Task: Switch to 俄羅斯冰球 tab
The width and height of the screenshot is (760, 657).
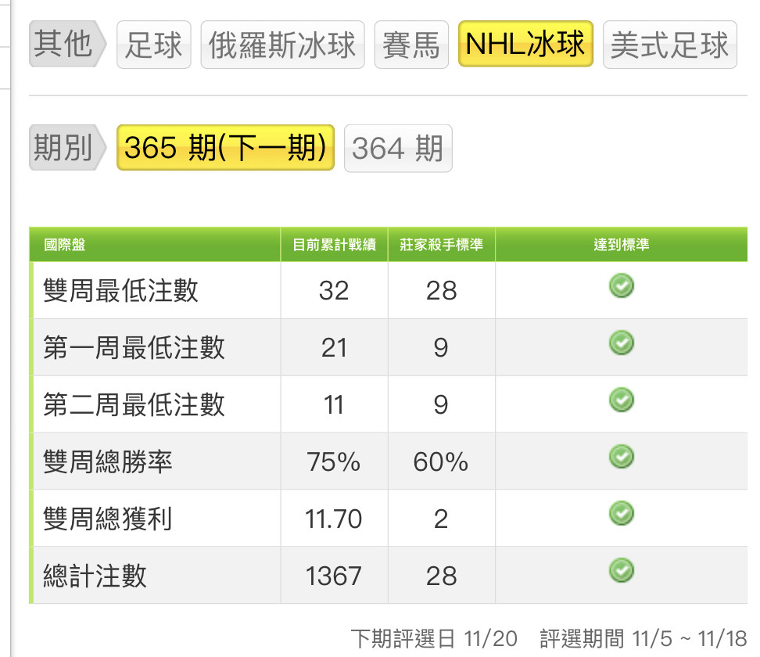Action: (282, 45)
